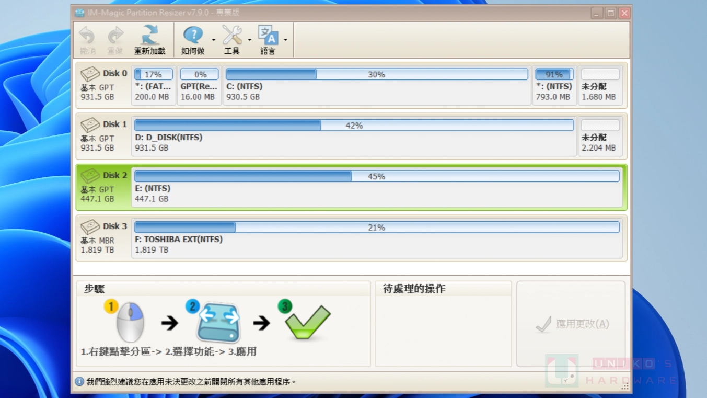Minimize the Partition Resizer window
This screenshot has width=707, height=398.
point(597,13)
